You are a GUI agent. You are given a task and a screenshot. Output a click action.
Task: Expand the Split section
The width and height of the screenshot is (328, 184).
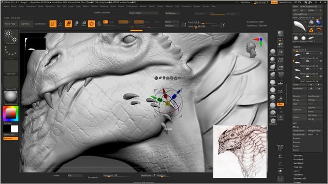(x=295, y=123)
